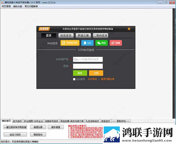Minimize the application window

[x=160, y=2]
